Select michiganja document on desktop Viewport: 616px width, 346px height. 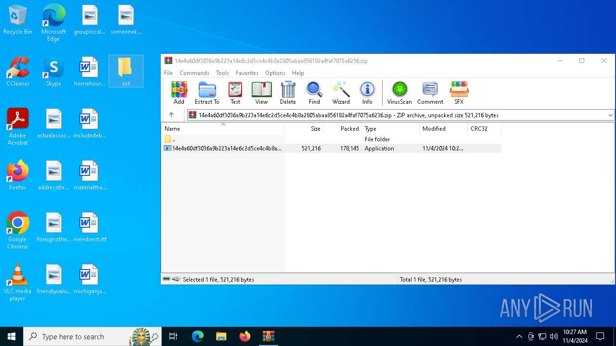pos(90,280)
